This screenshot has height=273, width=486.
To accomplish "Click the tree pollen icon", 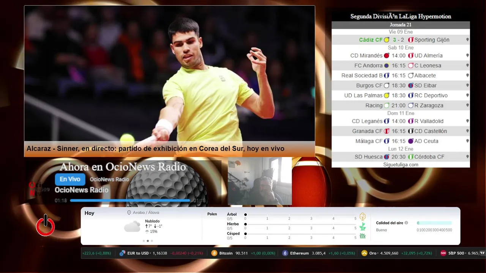I will 363,217.
